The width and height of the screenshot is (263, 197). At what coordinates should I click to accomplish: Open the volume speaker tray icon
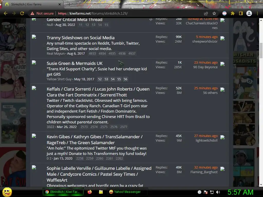click(218, 192)
